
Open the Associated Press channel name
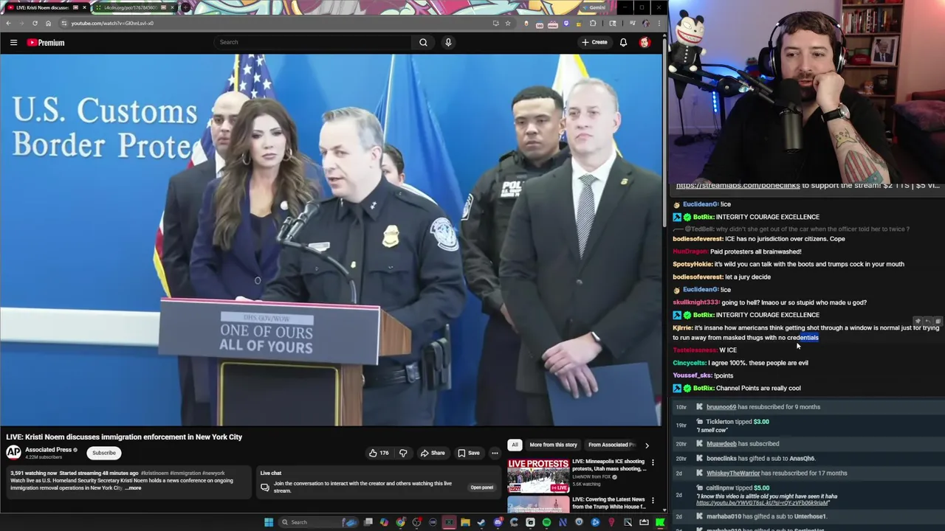tap(48, 450)
